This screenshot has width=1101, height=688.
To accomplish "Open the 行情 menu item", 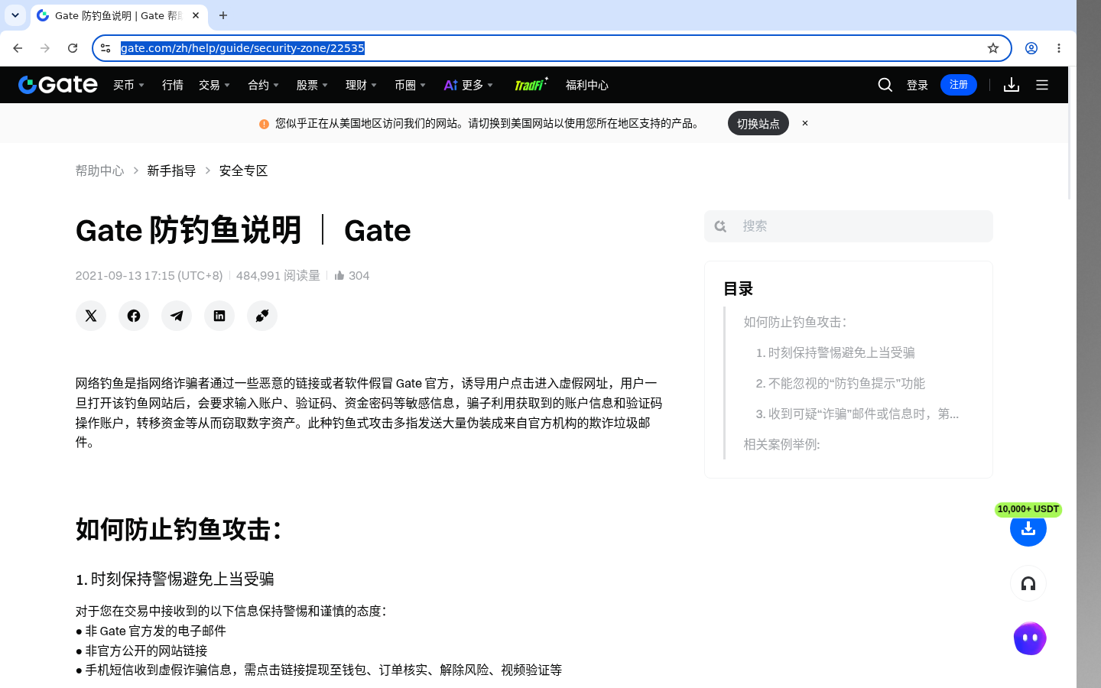I will [173, 85].
